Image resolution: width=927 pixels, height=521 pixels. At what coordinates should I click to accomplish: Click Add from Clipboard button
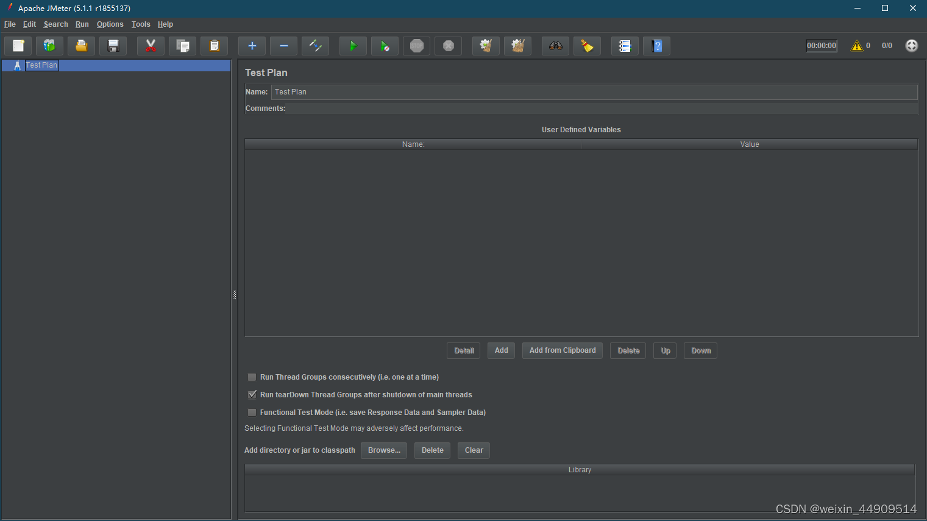click(x=563, y=350)
